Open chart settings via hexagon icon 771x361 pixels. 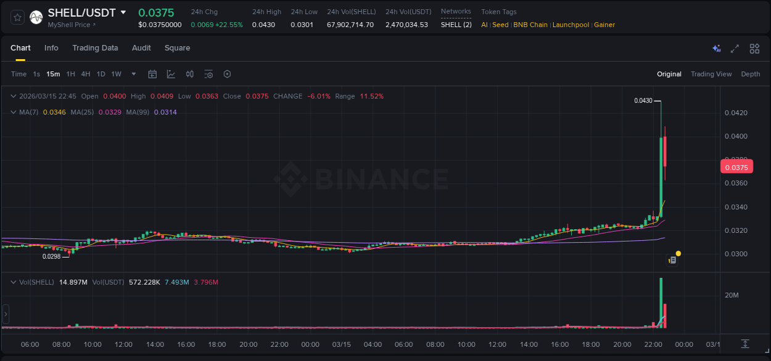227,74
